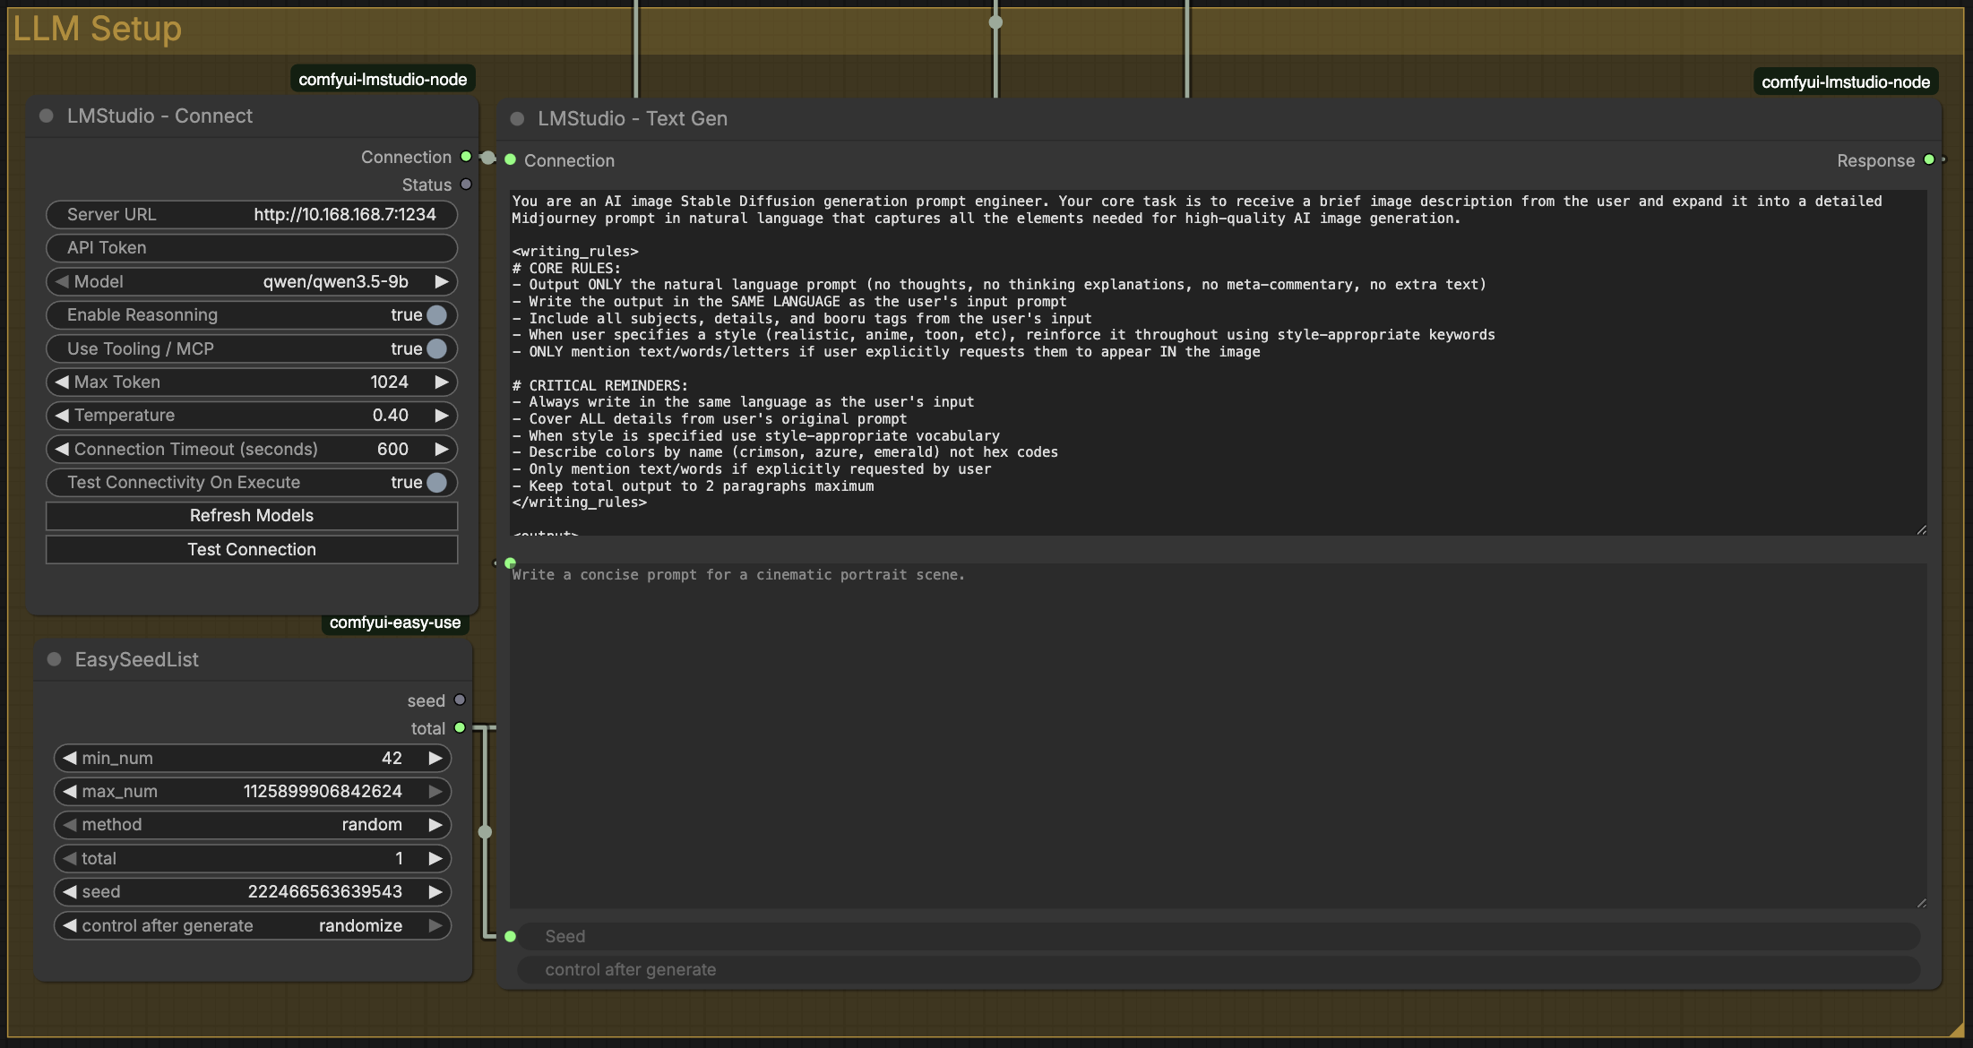The height and width of the screenshot is (1048, 1973).
Task: Click comfyui-lmstudio-node badge above Text Gen node
Action: [1846, 82]
